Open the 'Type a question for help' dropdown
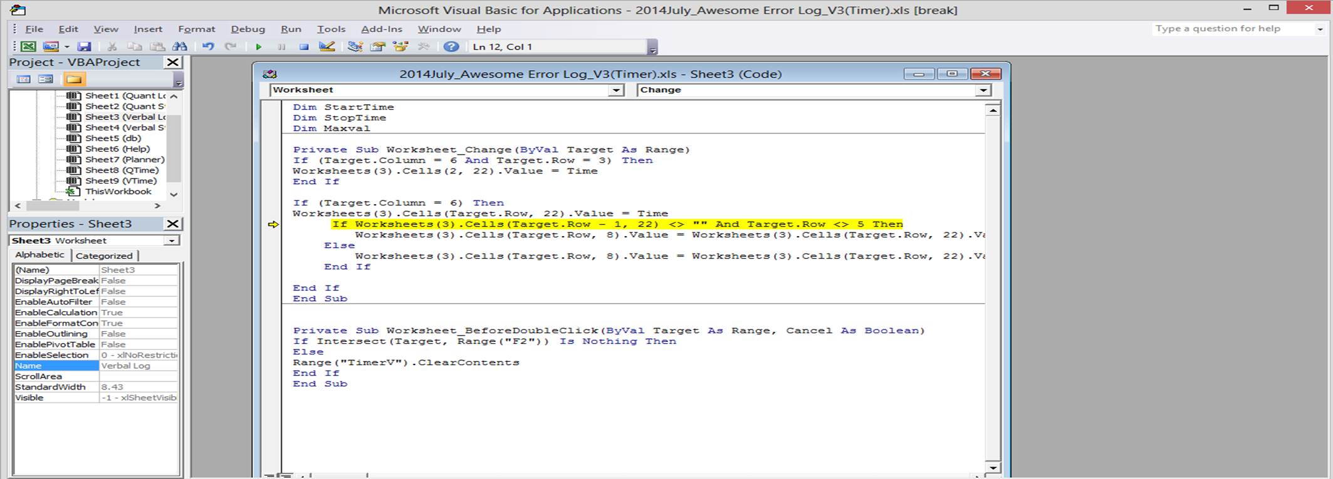Image resolution: width=1333 pixels, height=479 pixels. 1319,29
